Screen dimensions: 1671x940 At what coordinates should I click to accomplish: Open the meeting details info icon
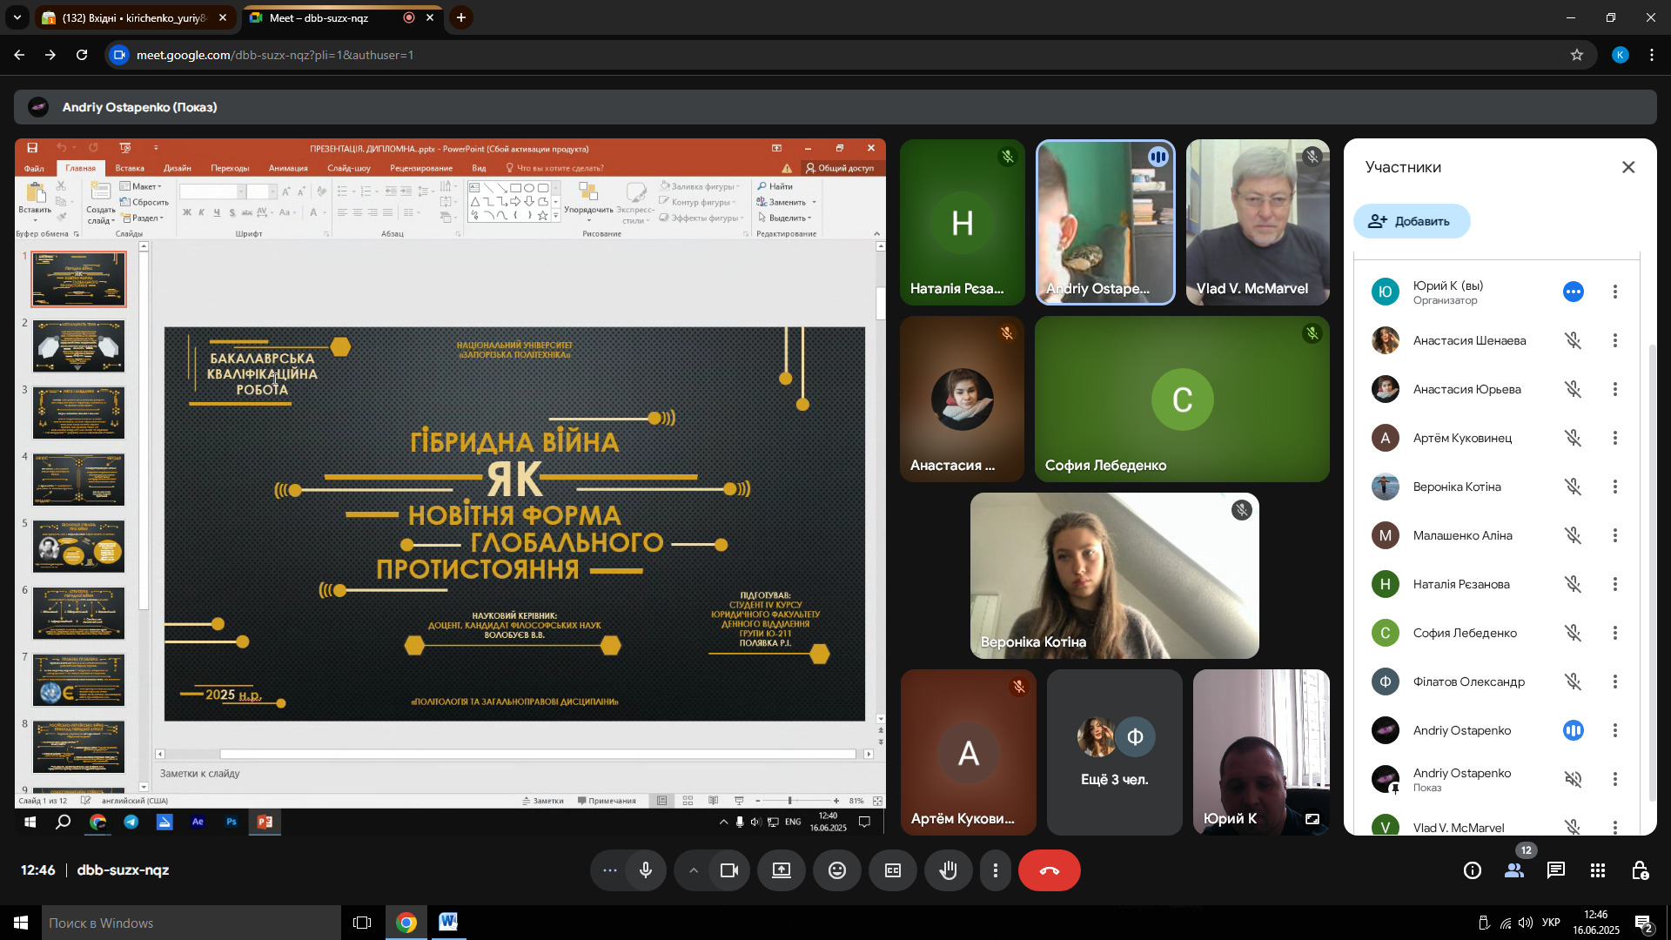pyautogui.click(x=1472, y=870)
